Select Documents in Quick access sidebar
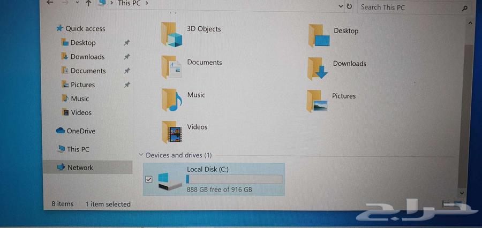Image resolution: width=482 pixels, height=228 pixels. (88, 71)
